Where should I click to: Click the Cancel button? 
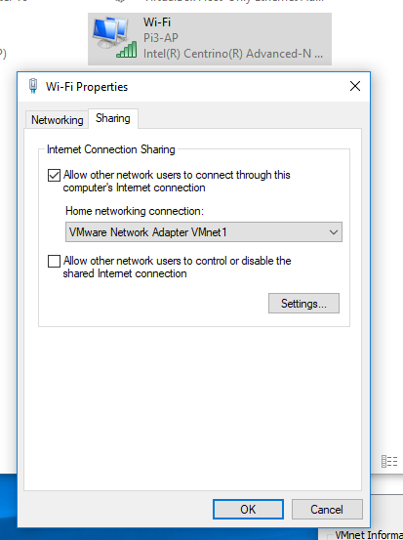[x=327, y=510]
